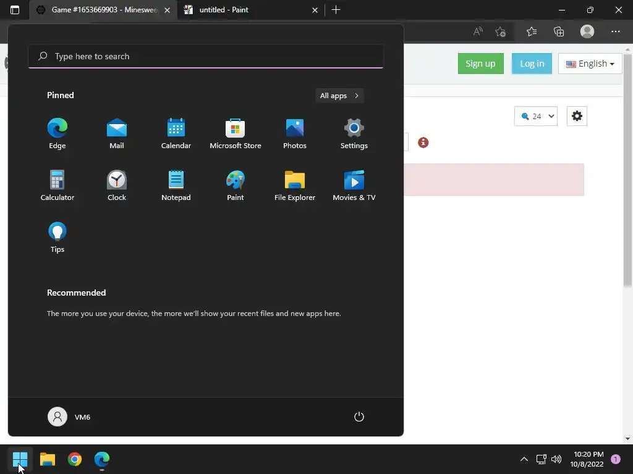Open the game settings gear button
Screen dimensions: 633x474
pyautogui.click(x=577, y=116)
